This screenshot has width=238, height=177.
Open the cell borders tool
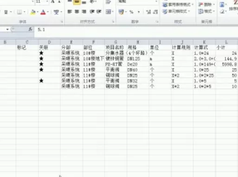pos(19,12)
